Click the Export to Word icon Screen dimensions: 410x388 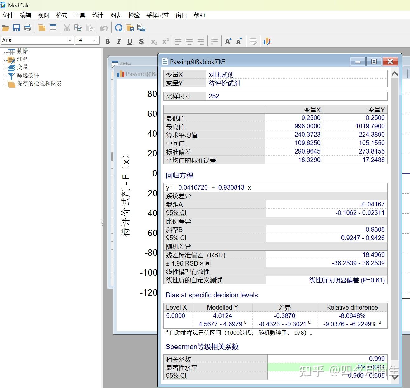point(141,28)
